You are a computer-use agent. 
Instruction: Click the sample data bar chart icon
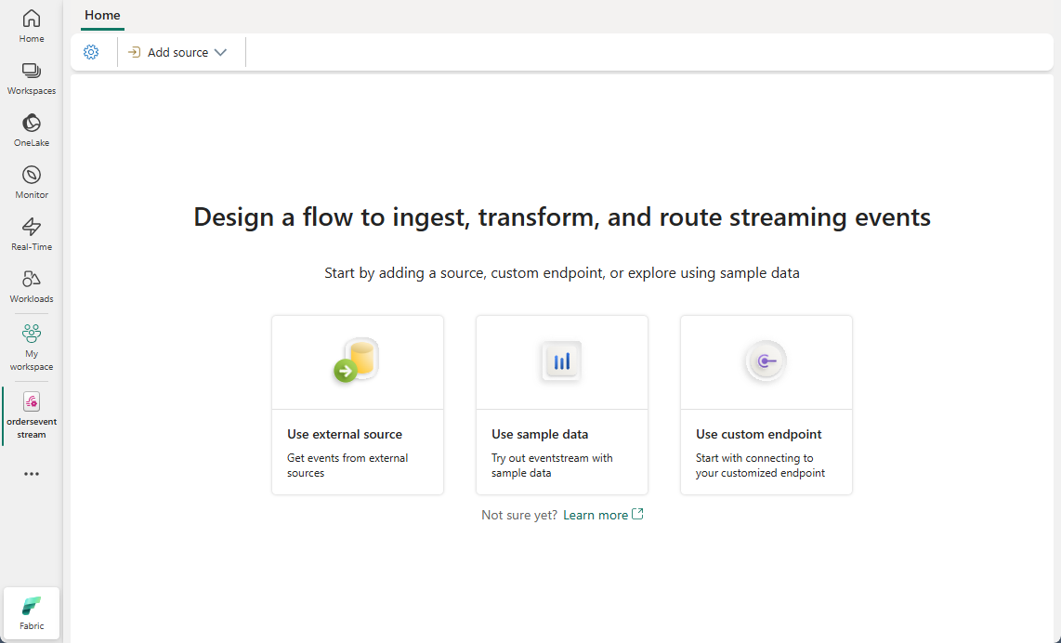click(562, 361)
